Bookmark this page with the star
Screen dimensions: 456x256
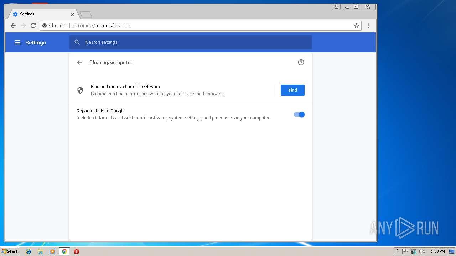pos(356,26)
